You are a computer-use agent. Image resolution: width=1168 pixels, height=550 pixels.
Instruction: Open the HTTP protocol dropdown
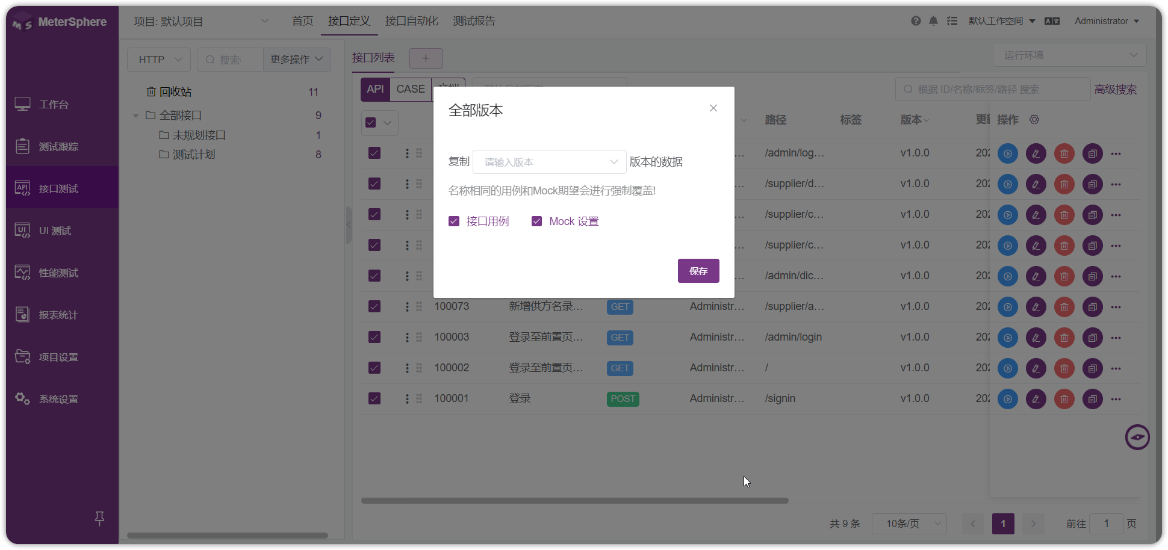(x=159, y=60)
